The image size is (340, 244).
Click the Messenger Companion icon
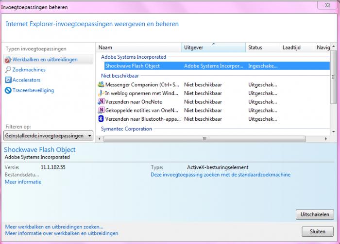click(x=101, y=85)
